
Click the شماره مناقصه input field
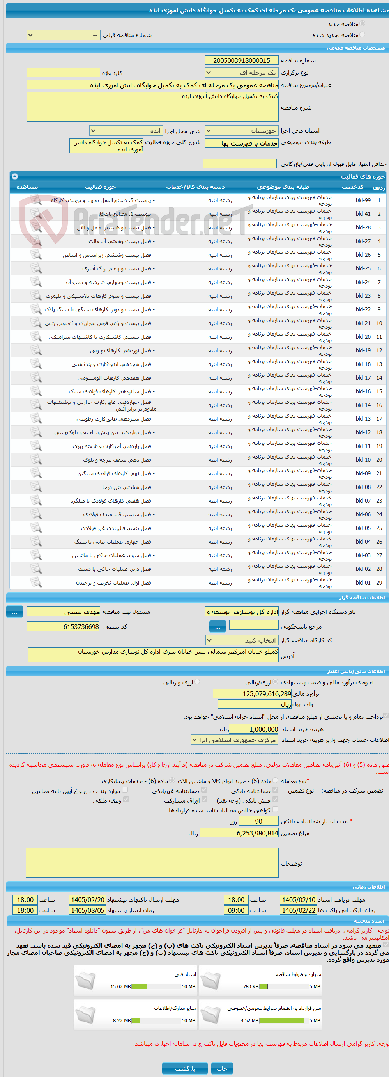[242, 60]
